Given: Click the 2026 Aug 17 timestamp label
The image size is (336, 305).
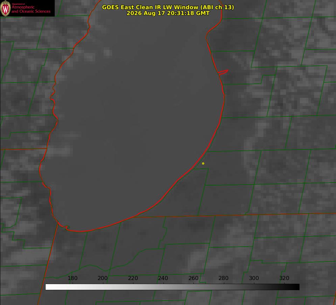Looking at the screenshot, I should coord(168,13).
